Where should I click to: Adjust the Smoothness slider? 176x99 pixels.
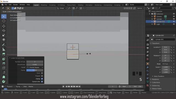[x=35, y=65]
